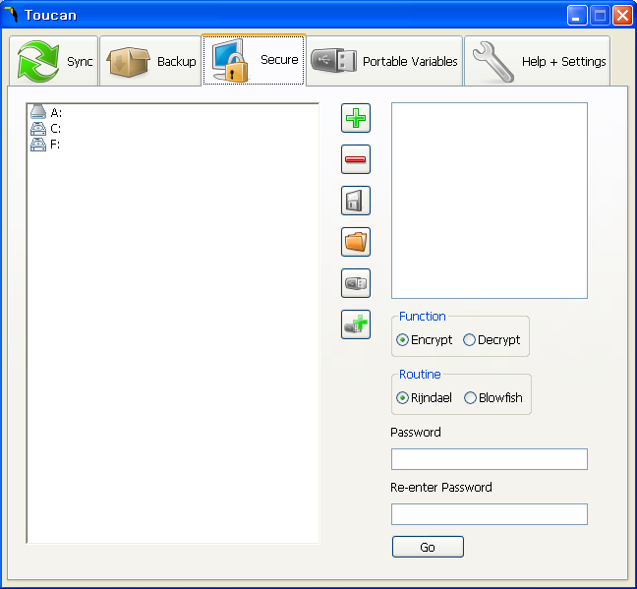Select the Secure tab

click(254, 60)
